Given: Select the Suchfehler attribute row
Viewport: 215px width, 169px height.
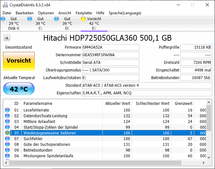Looking at the screenshot, I should click(x=105, y=139).
